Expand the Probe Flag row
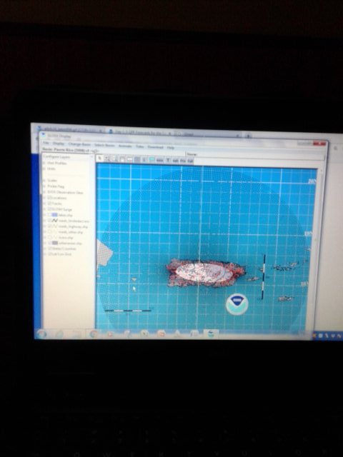The height and width of the screenshot is (457, 343). [44, 186]
